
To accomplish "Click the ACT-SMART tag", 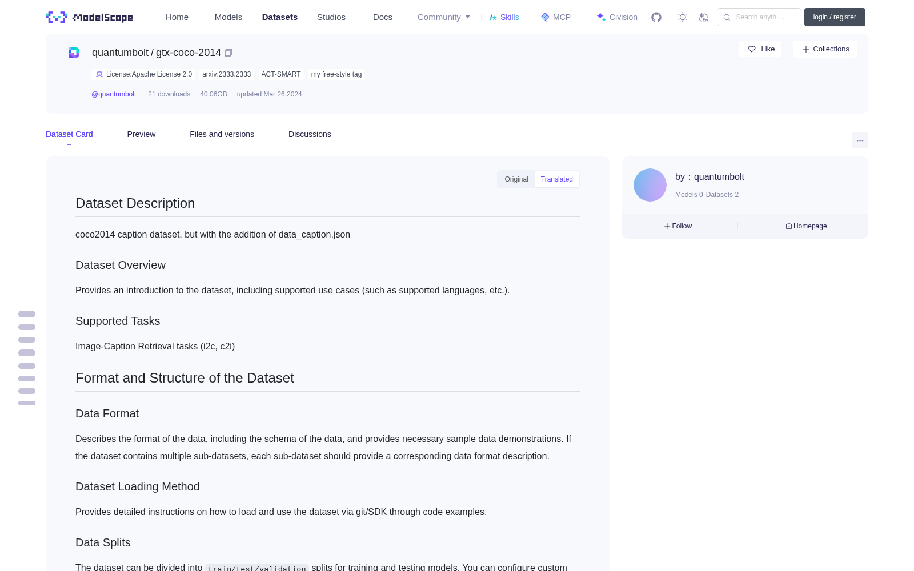I will pyautogui.click(x=281, y=74).
